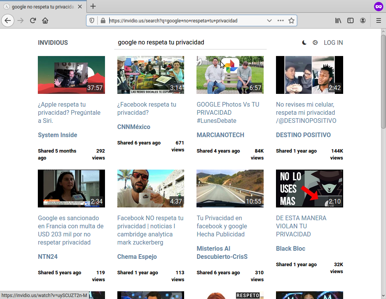Bookmark this page with the star icon
The width and height of the screenshot is (386, 299).
click(x=291, y=20)
